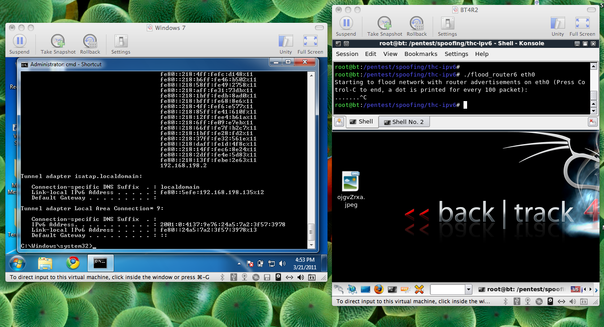This screenshot has width=604, height=327.
Task: Toggle USB device in Windows 7 VM status bar
Action: (234, 277)
